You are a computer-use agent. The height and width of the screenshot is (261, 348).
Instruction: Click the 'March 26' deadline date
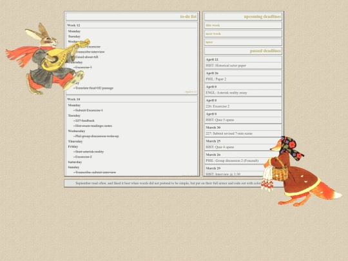[213, 155]
